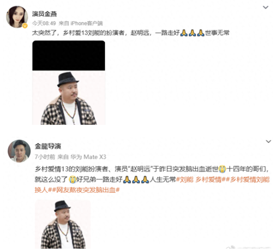Click the 今天08:49 post timestamp
The width and height of the screenshot is (275, 252).
click(x=44, y=23)
